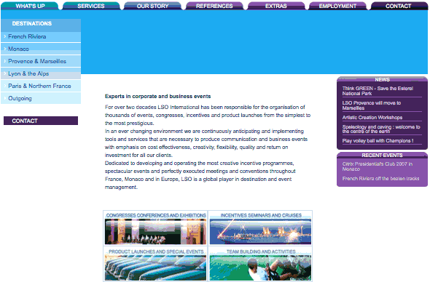The height and width of the screenshot is (282, 430).
Task: Open the What's Up tab
Action: [30, 6]
